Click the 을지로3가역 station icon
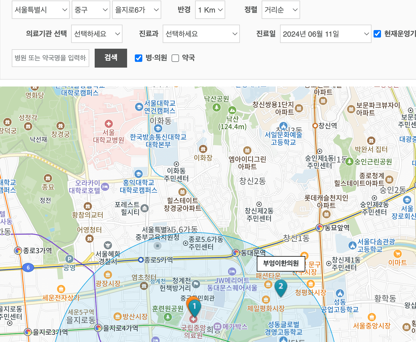This screenshot has height=342, width=416. 28,332
